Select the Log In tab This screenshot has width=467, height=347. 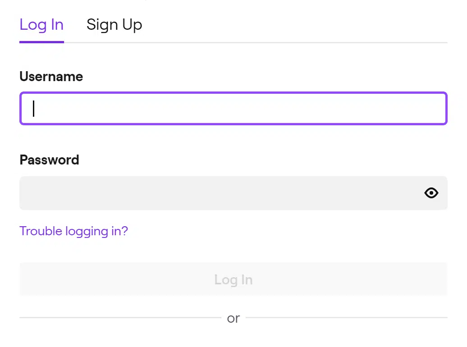click(41, 25)
